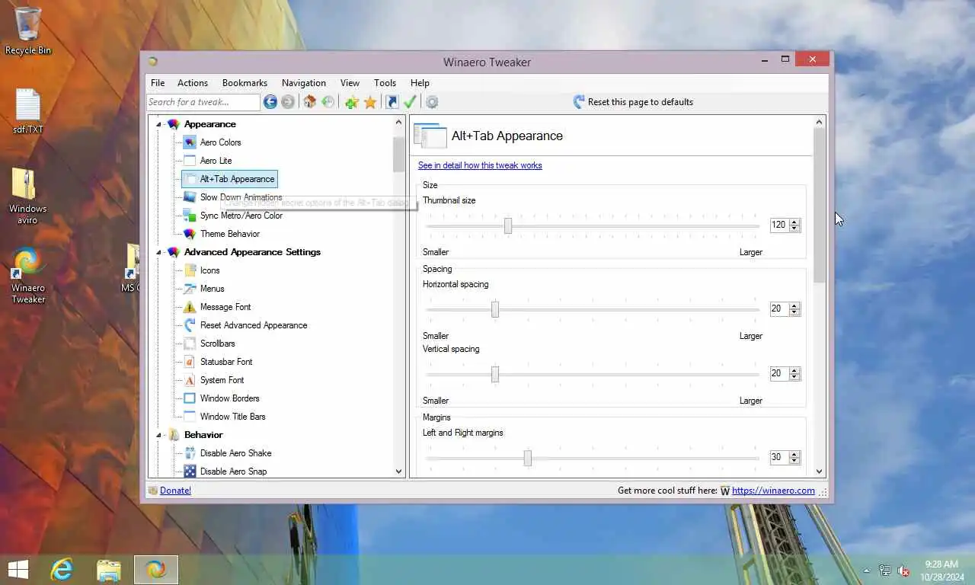The width and height of the screenshot is (975, 585).
Task: Click the Slow Down Animations icon
Action: point(190,197)
